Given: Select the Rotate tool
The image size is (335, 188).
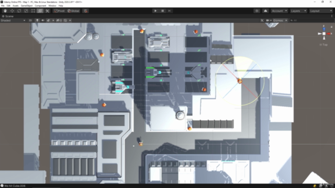Looking at the screenshot, I should [x=19, y=11].
